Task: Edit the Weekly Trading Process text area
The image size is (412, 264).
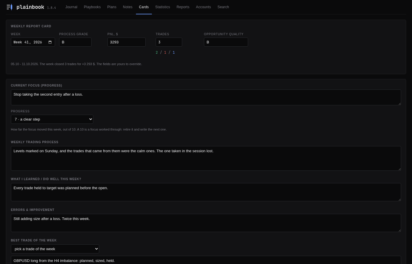Action: tap(206, 158)
